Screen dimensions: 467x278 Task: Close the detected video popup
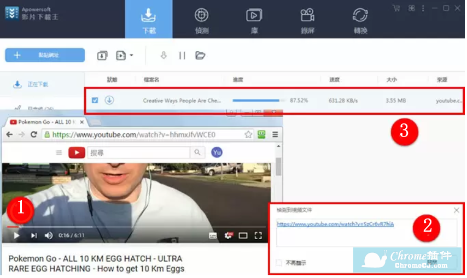[456, 210]
